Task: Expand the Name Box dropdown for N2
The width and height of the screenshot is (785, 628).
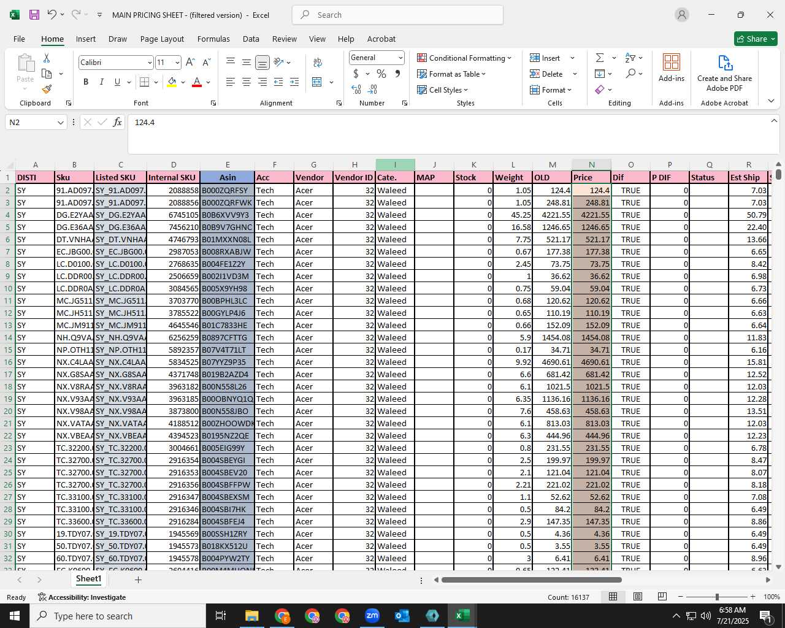Action: click(60, 122)
